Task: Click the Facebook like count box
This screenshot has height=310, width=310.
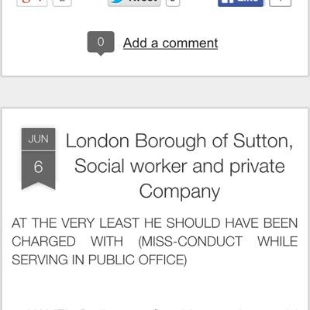Action: coord(281,2)
